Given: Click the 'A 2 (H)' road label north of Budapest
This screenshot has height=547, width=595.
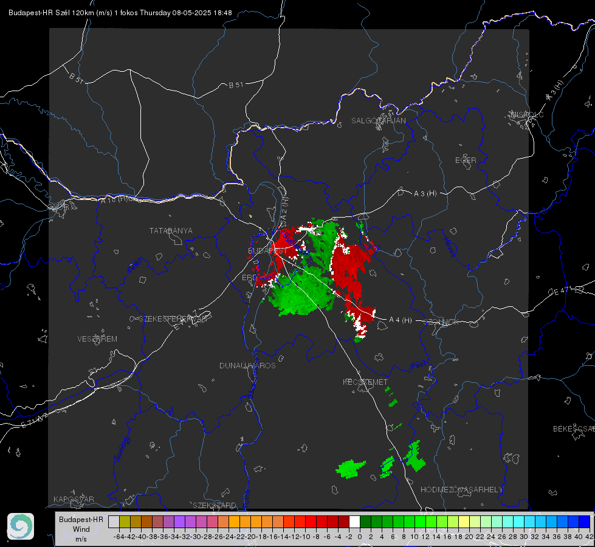Looking at the screenshot, I should tap(284, 208).
